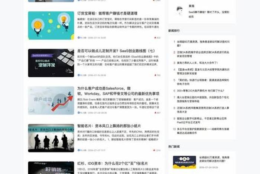The width and height of the screenshot is (260, 174).
Task: Open news ranking item number 1
Action: click(203, 44)
